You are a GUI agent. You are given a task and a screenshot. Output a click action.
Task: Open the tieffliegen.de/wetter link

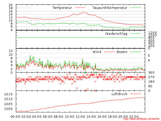[x=142, y=119]
